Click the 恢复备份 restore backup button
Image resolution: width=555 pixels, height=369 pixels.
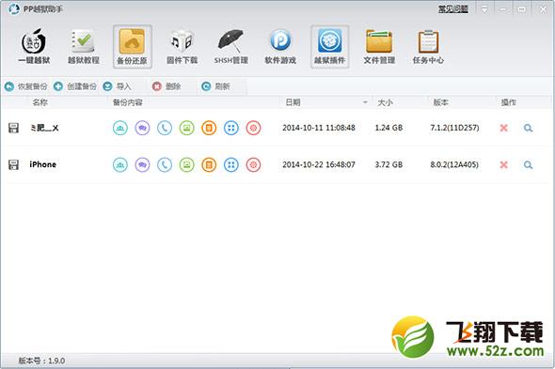tap(25, 86)
